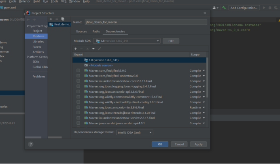
Task: Click the debug bug icon in toolbar
Action: (270, 8)
